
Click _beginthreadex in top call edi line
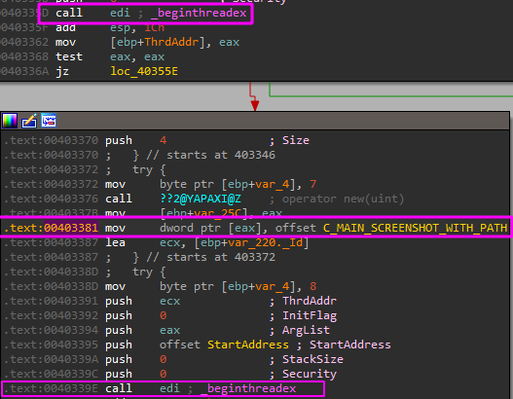tap(199, 13)
